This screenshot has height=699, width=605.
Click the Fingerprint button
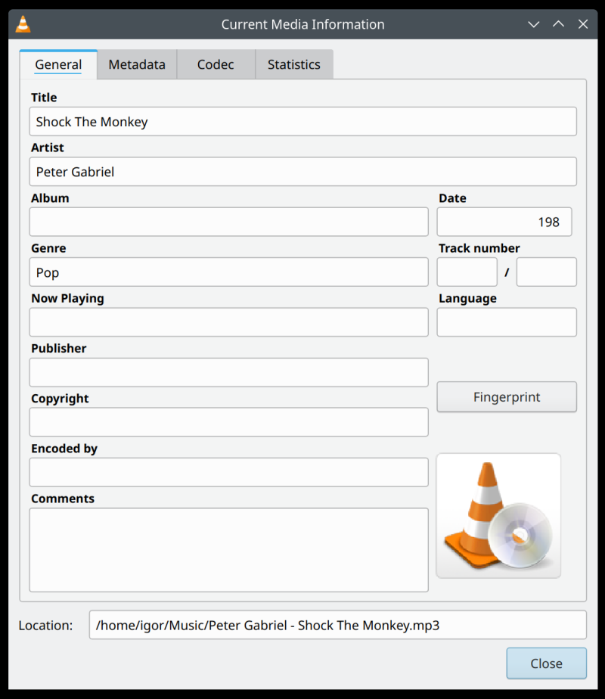(x=507, y=396)
